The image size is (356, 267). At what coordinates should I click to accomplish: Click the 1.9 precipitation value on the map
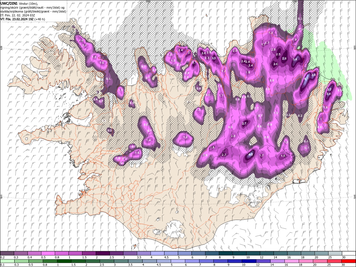[x=295, y=40]
